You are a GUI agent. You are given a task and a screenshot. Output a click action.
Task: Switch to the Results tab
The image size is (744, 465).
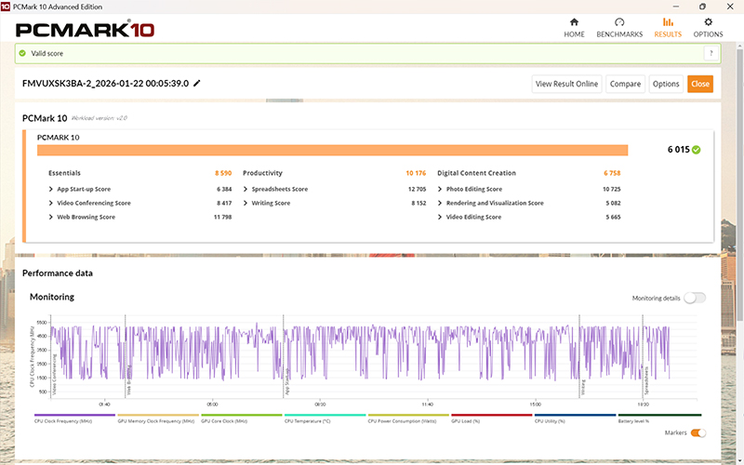click(667, 27)
